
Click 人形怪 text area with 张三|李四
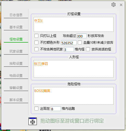click(x=73, y=69)
